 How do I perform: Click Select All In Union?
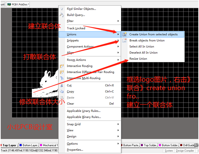153,46
